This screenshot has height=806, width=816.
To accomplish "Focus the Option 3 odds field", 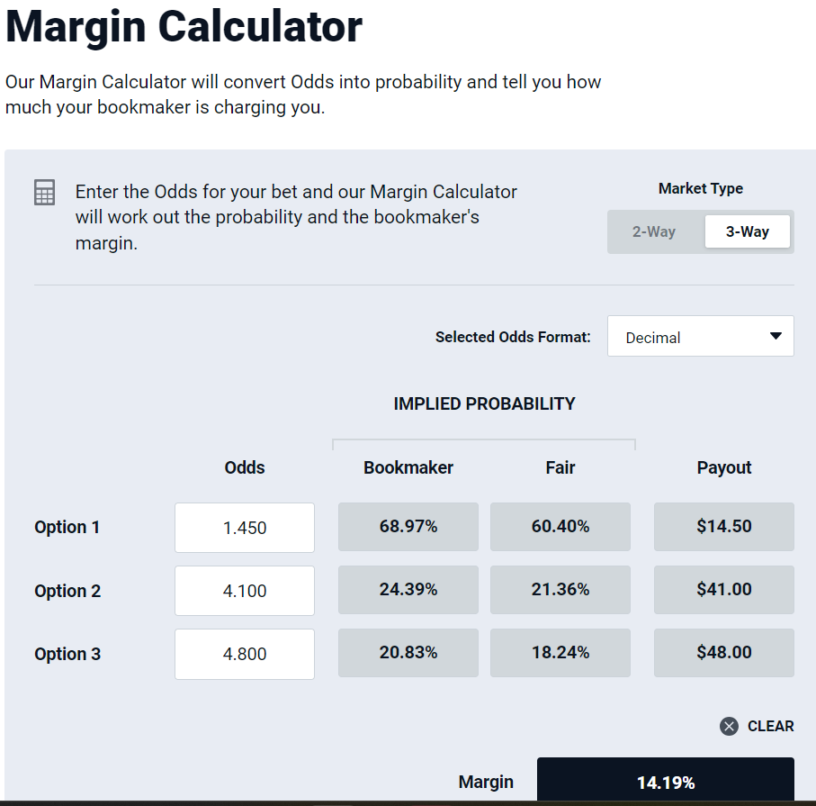I will 245,654.
